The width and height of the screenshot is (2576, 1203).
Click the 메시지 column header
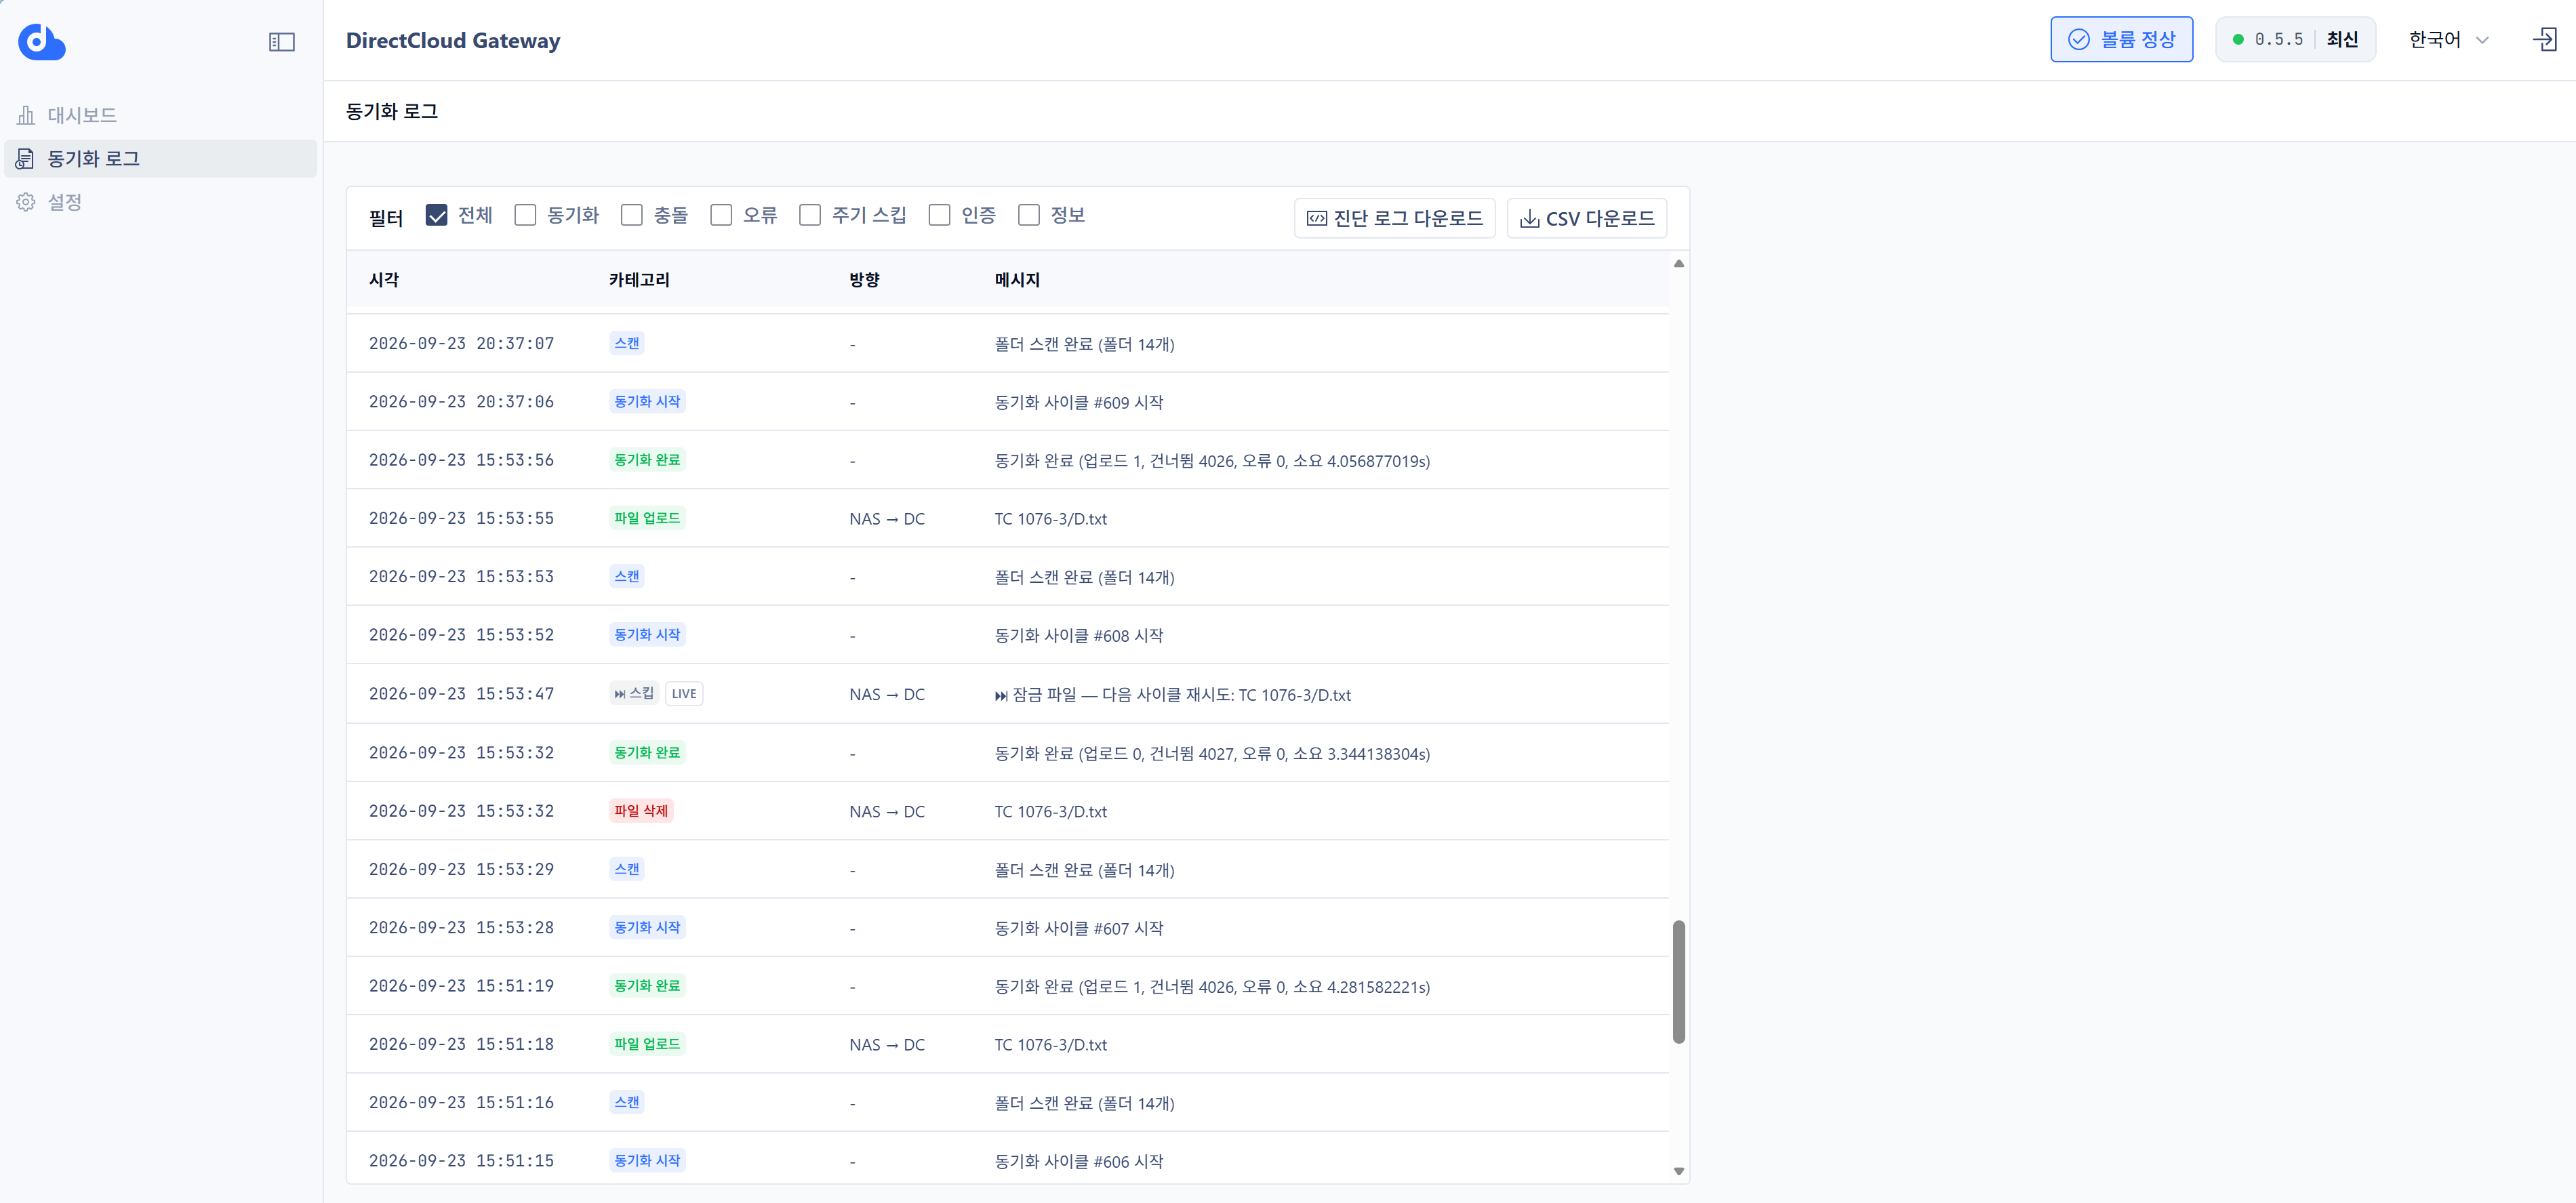[1017, 280]
